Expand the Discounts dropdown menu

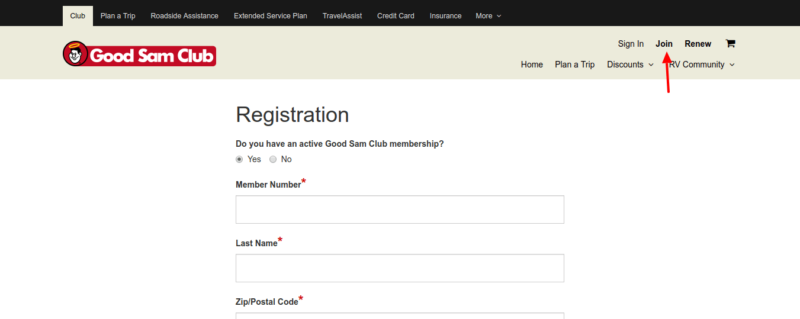[x=630, y=65]
